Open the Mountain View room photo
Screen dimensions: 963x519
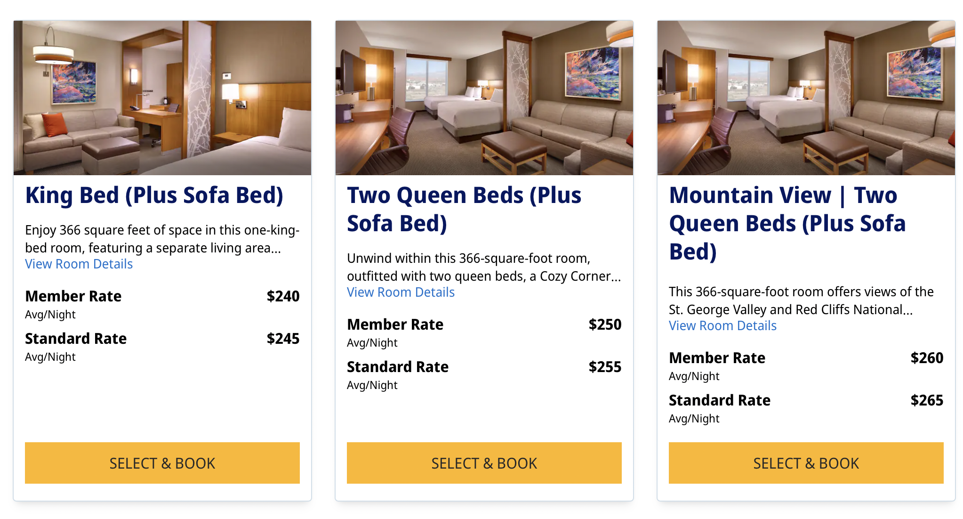806,97
